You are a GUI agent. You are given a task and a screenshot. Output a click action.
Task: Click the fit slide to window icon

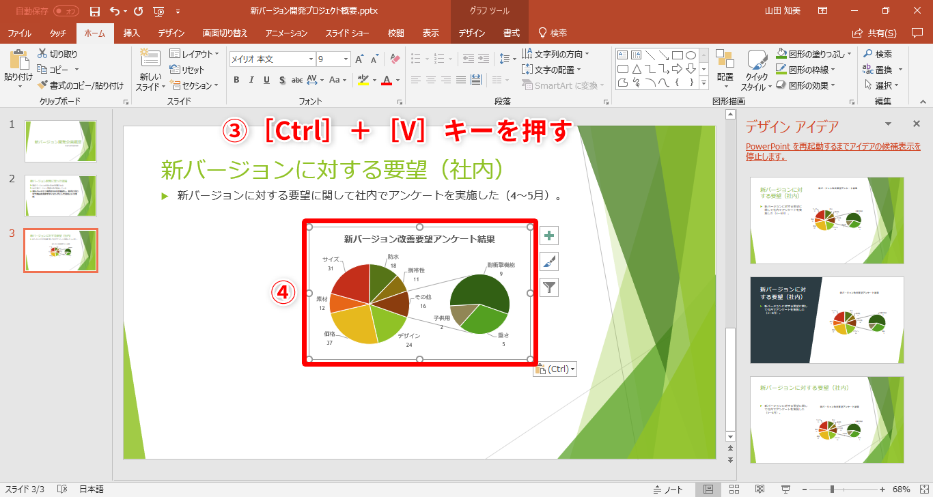923,489
